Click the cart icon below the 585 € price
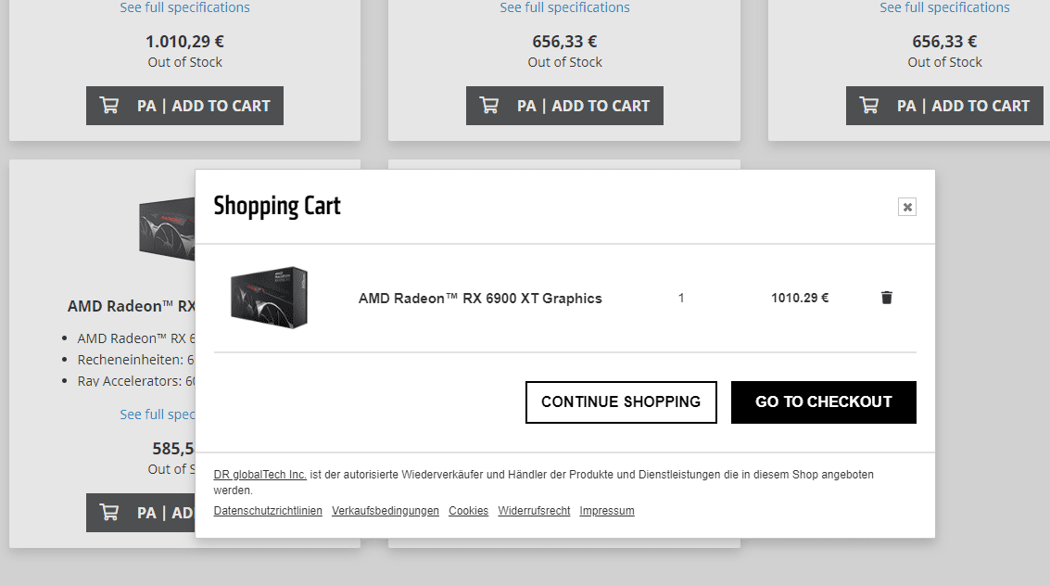 tap(109, 513)
